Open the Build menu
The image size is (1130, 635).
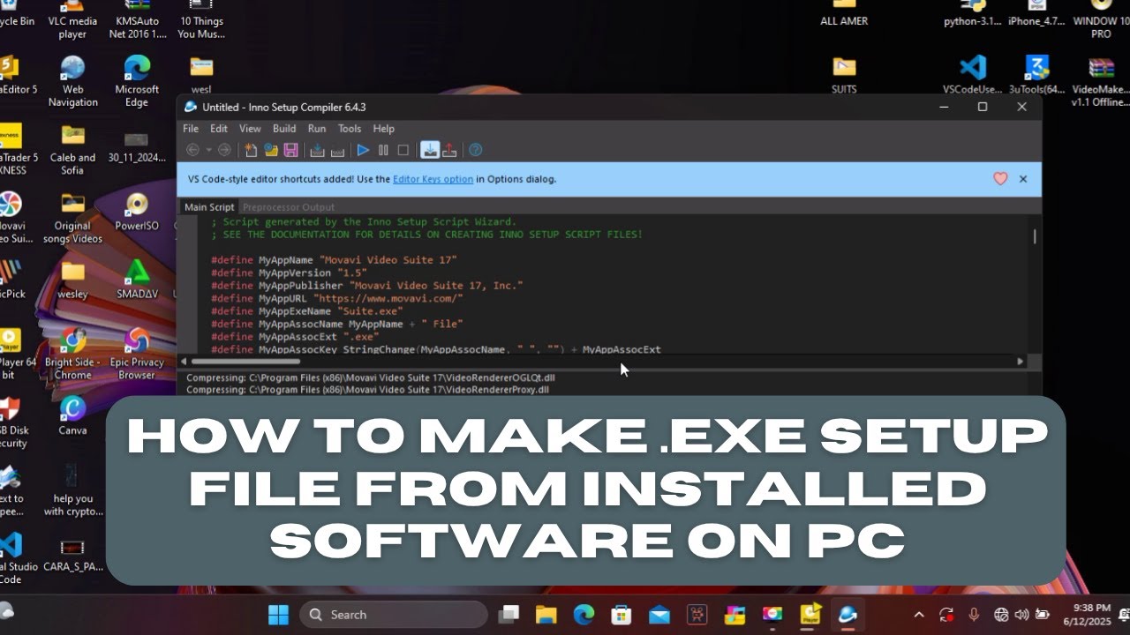click(284, 129)
